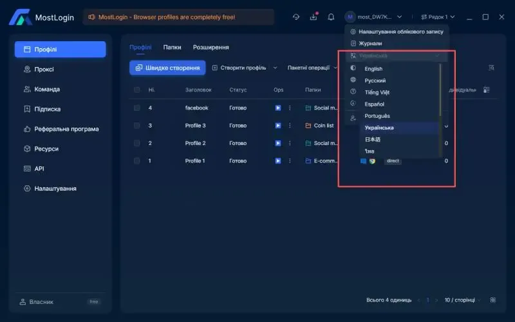The height and width of the screenshot is (322, 515).
Task: Launch Profile 1 using the play icon
Action: pyautogui.click(x=278, y=161)
